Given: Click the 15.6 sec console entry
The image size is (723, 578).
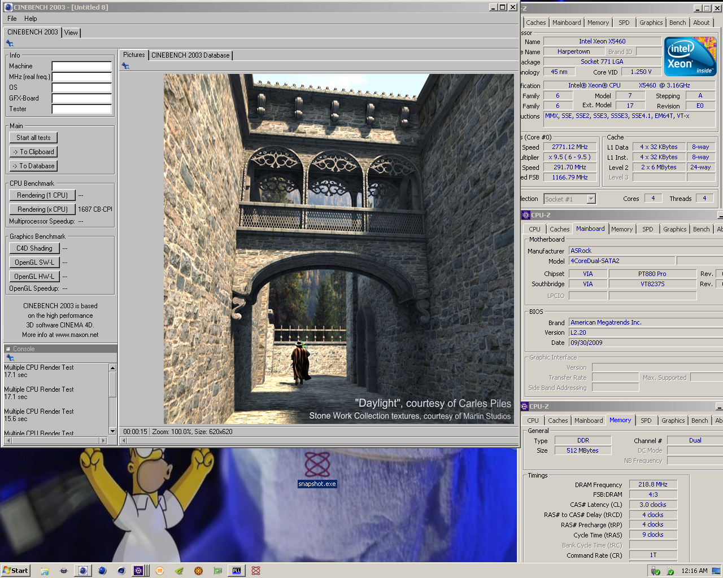Looking at the screenshot, I should click(16, 419).
